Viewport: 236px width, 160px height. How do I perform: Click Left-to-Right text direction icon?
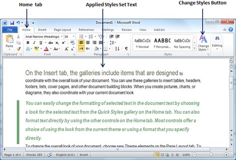coord(81,49)
